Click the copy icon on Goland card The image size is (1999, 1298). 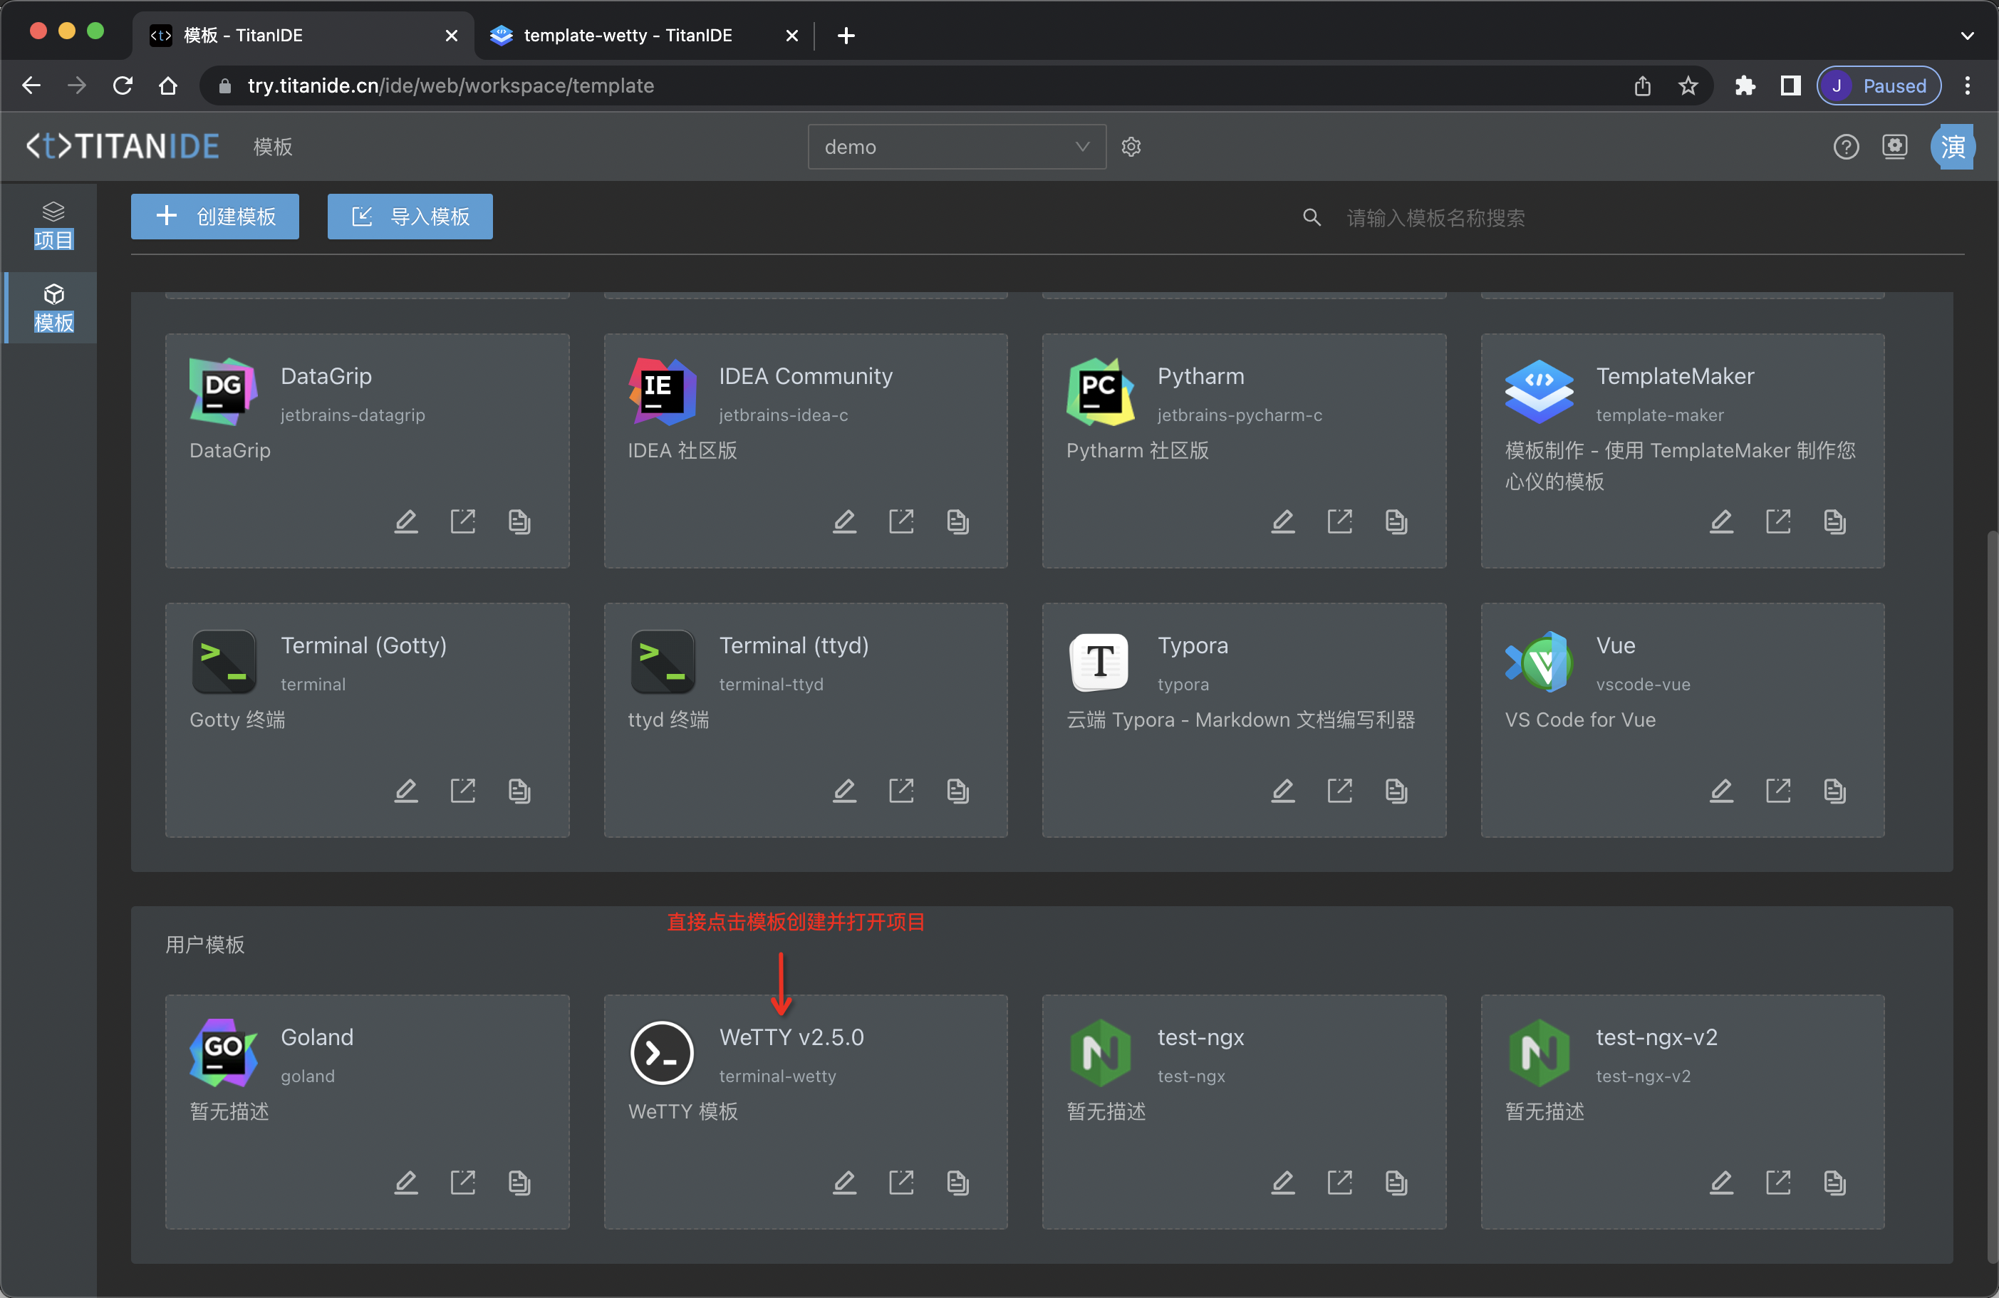coord(519,1182)
